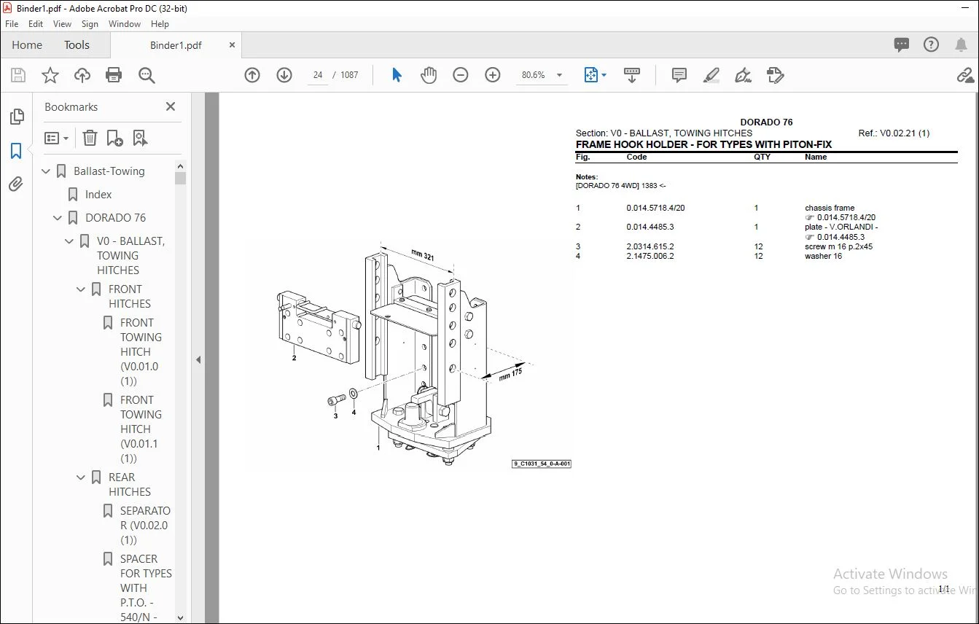The height and width of the screenshot is (624, 979).
Task: Open the Attachments paperclip panel
Action: point(16,184)
